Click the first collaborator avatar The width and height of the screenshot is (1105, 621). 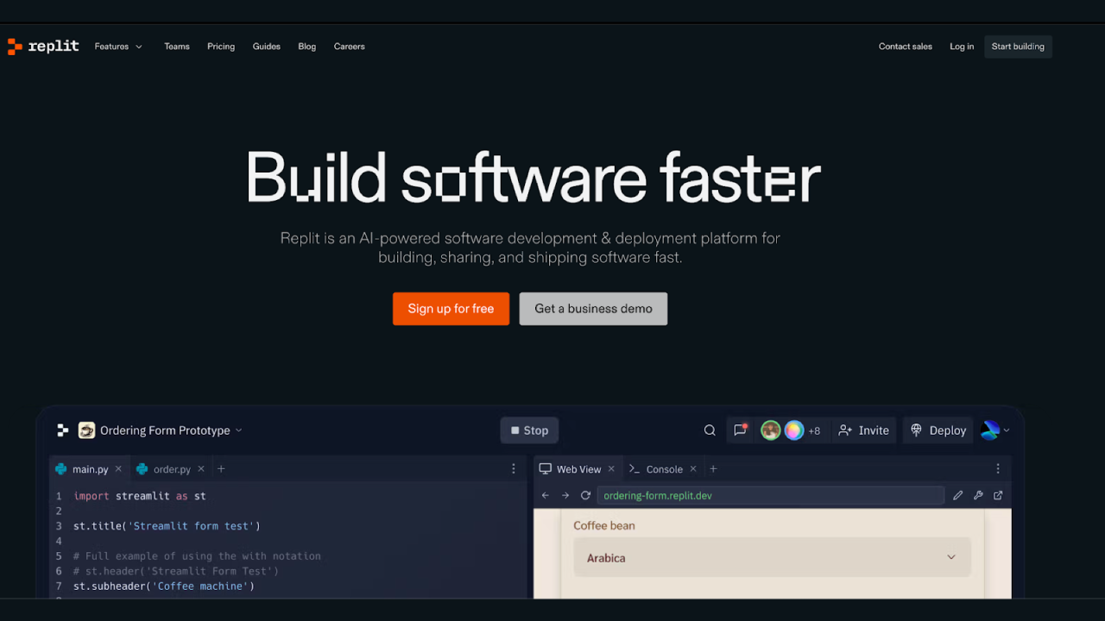tap(771, 430)
